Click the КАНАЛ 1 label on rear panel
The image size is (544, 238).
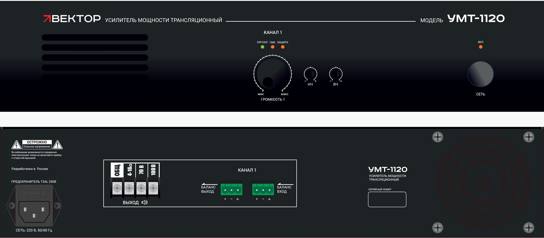[247, 170]
